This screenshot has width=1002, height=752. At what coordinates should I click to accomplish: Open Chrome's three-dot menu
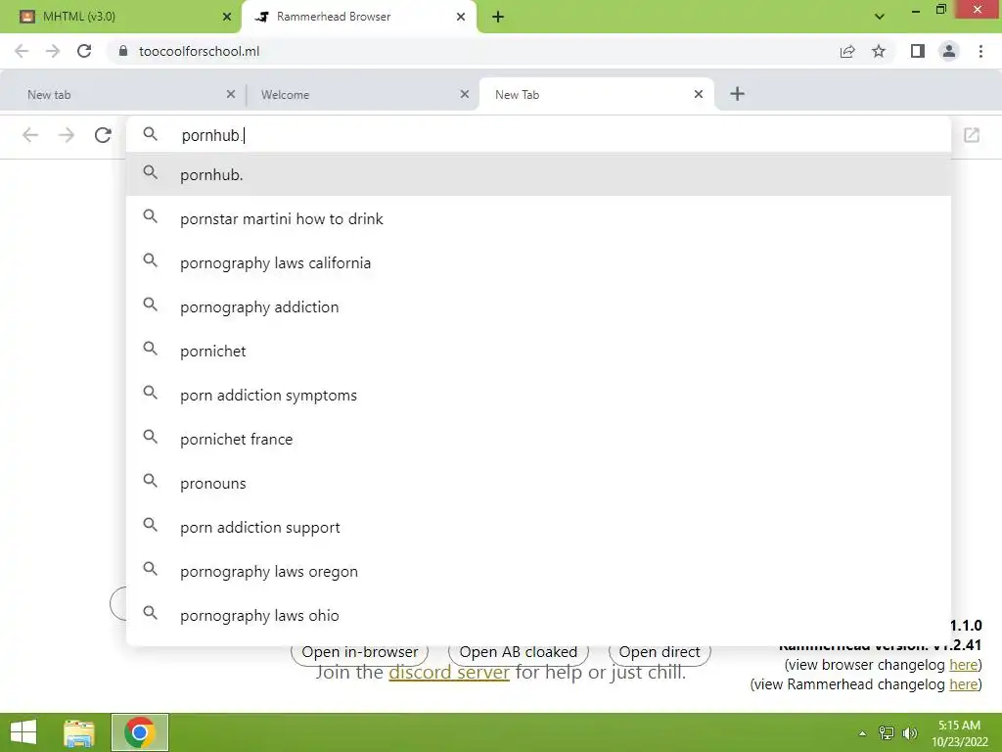(980, 51)
